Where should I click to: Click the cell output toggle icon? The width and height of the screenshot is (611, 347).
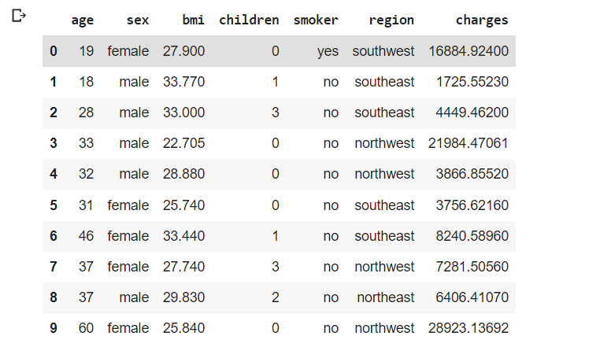click(x=19, y=16)
